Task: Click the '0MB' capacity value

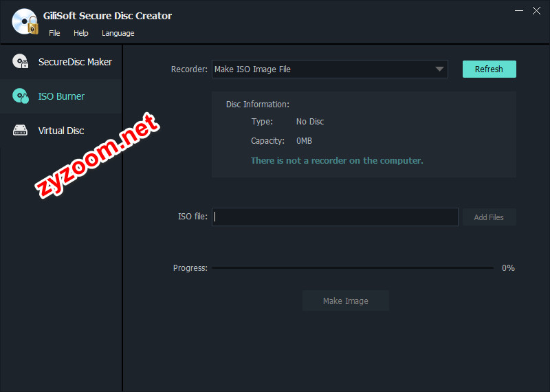Action: [x=304, y=141]
